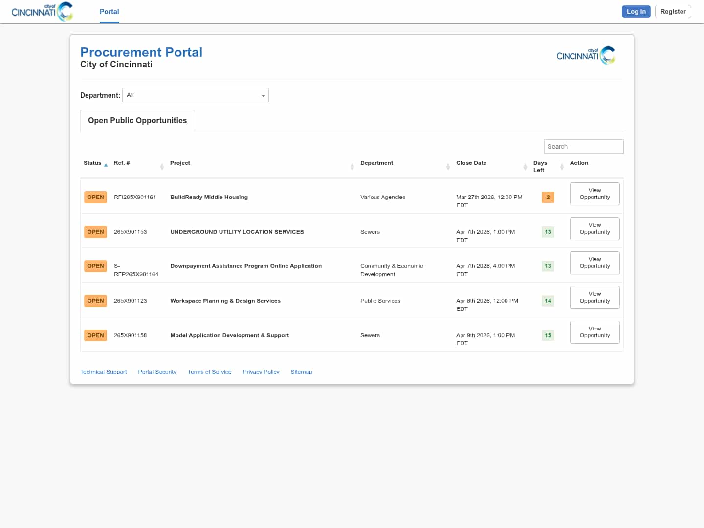
Task: View Opportunity for Workspace Planning & Design Services
Action: click(594, 298)
